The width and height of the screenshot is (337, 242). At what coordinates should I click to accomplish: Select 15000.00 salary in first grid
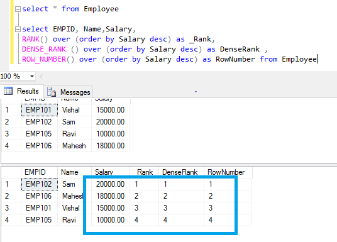click(111, 110)
